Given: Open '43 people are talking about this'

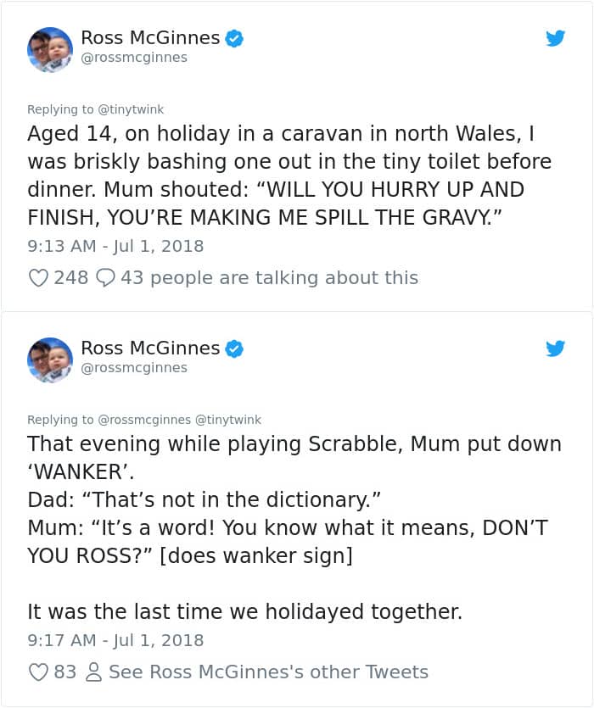Looking at the screenshot, I should point(269,278).
